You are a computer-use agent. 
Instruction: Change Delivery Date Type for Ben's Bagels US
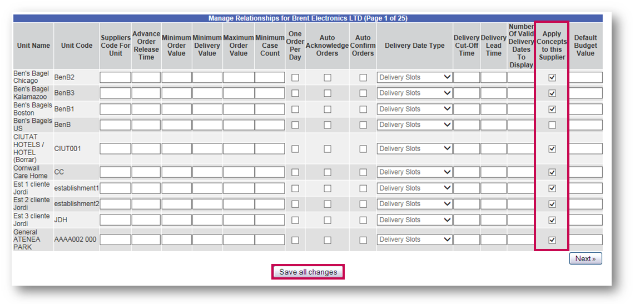(x=414, y=125)
